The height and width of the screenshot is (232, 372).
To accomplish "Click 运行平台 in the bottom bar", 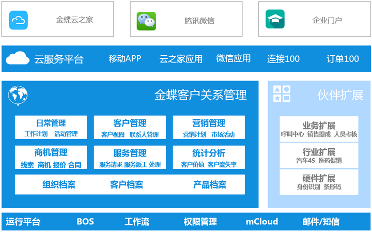I will click(x=23, y=222).
